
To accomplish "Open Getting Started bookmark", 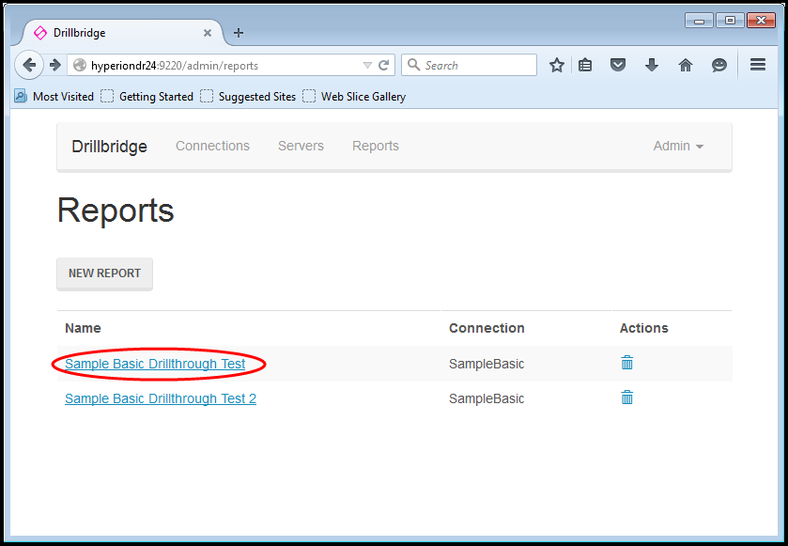I will click(x=147, y=96).
